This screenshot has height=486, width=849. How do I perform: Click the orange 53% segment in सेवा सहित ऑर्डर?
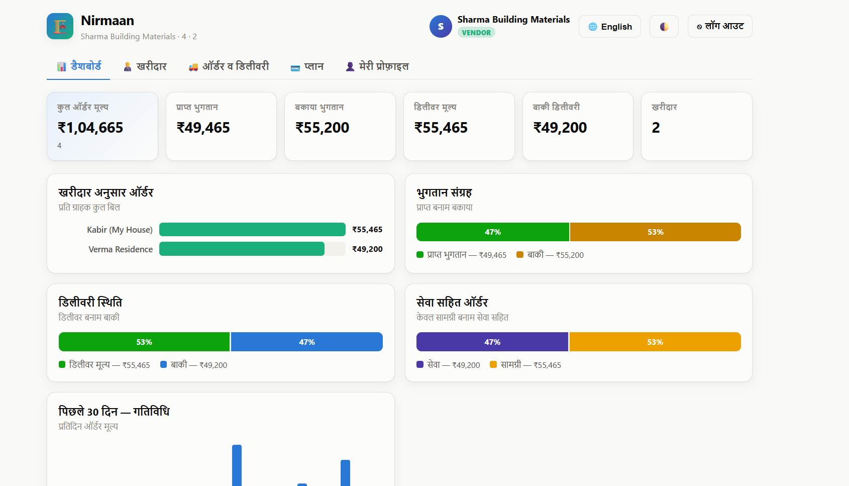[655, 342]
